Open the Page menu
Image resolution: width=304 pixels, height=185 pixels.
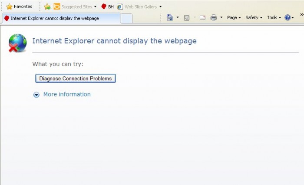point(234,18)
